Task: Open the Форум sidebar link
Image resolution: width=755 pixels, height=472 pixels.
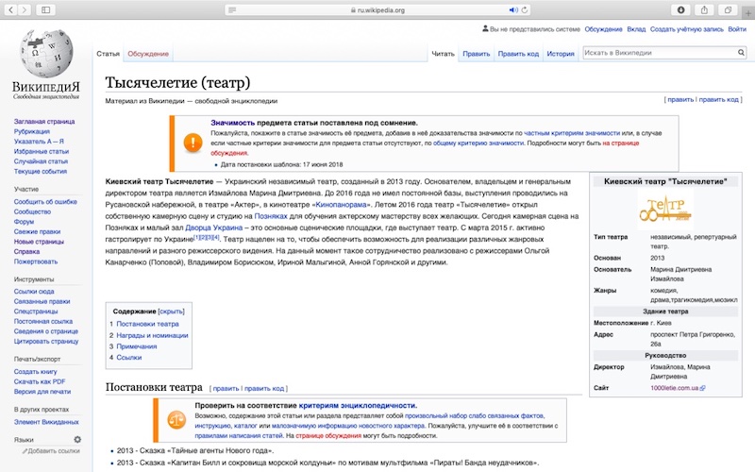Action: click(x=25, y=222)
